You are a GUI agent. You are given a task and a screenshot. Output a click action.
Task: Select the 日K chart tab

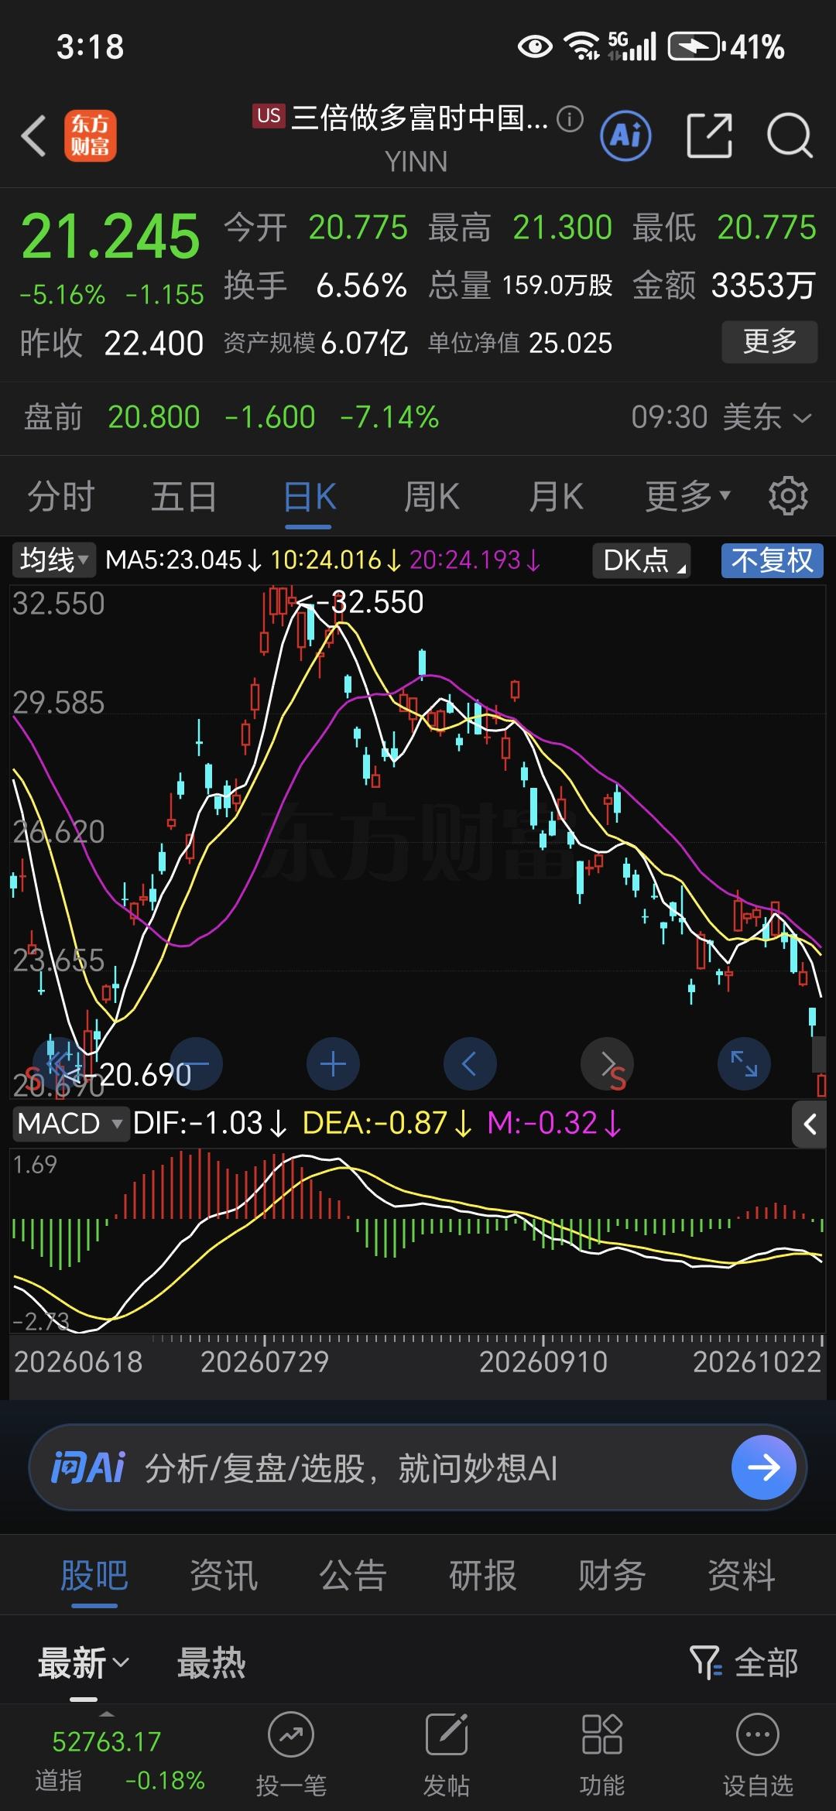click(x=309, y=496)
